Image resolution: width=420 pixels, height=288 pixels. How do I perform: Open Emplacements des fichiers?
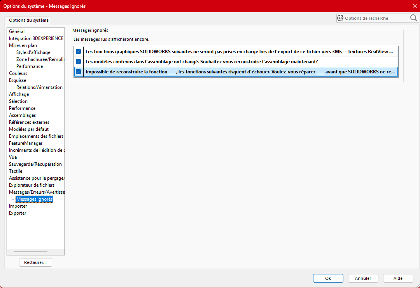click(36, 136)
